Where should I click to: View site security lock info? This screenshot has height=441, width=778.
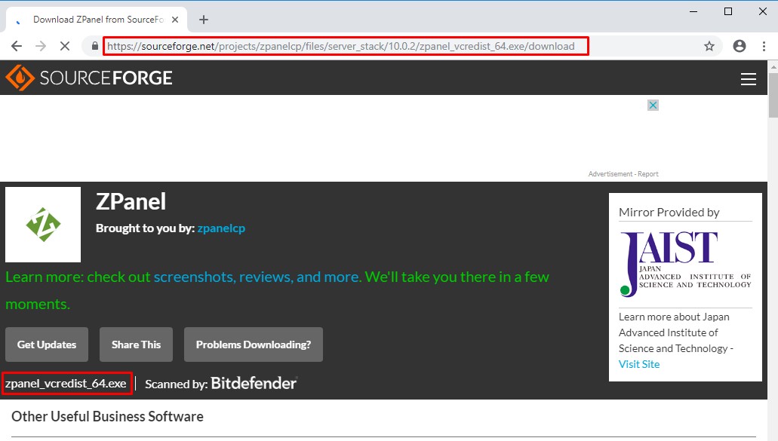coord(95,46)
